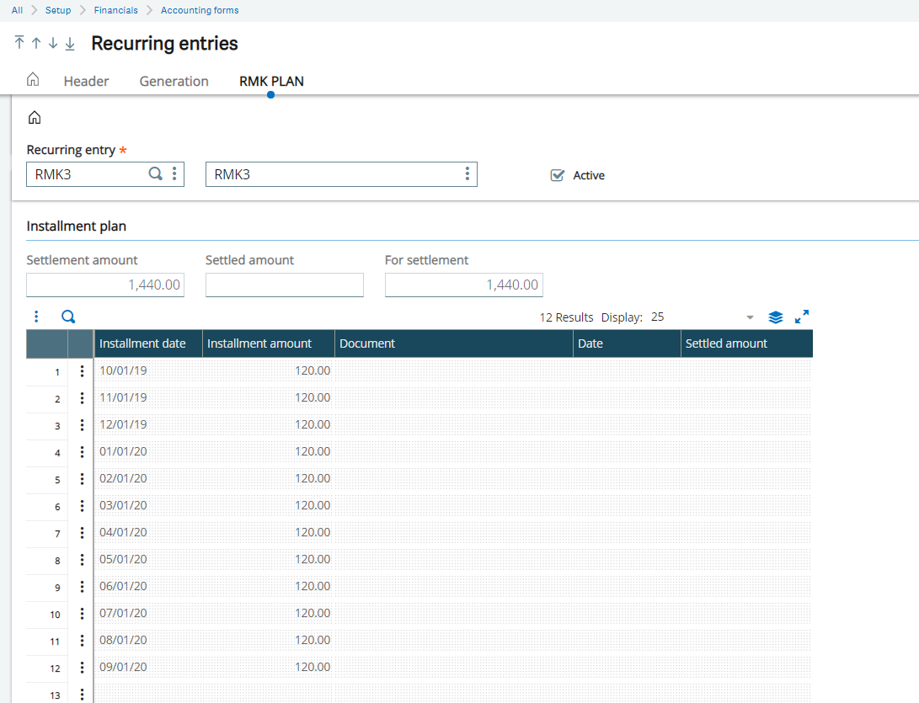Click the Settlement amount field
919x703 pixels.
105,285
